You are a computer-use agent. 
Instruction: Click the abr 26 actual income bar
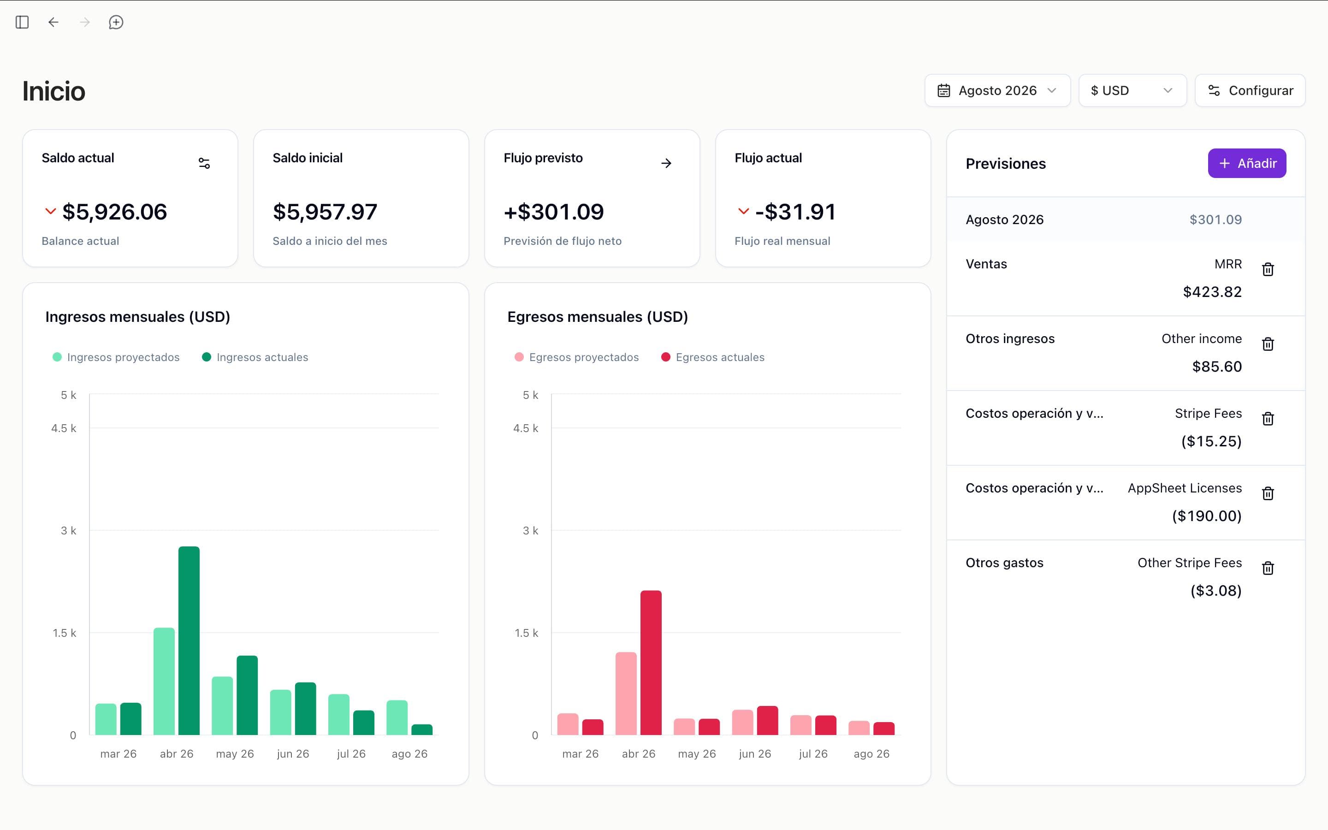[189, 640]
